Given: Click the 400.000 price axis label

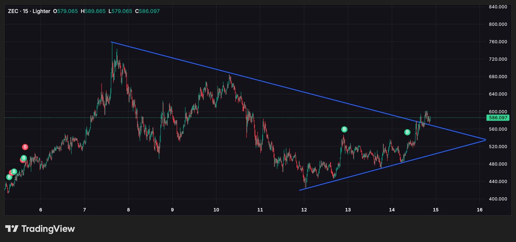Looking at the screenshot, I should (498, 199).
